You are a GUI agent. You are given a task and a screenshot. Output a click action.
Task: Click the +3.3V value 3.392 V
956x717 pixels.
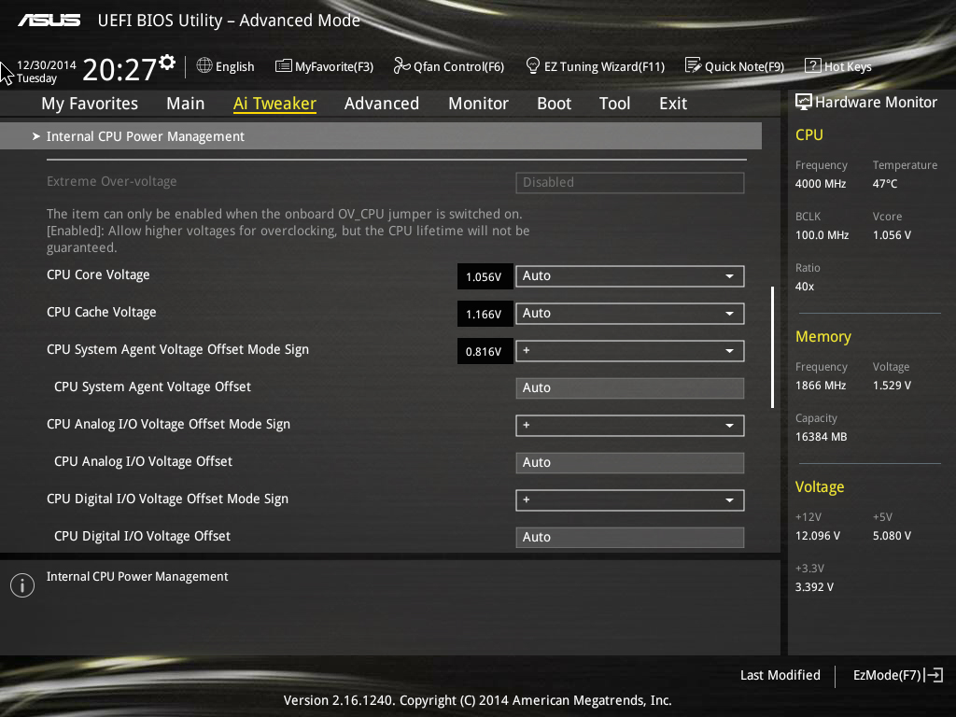814,586
